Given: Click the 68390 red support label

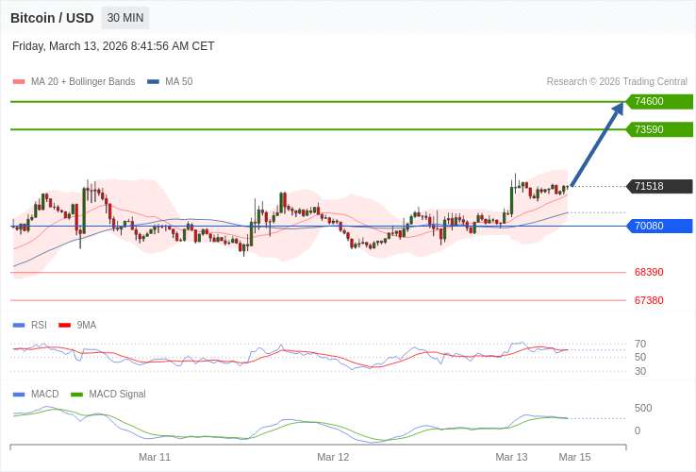Looking at the screenshot, I should pyautogui.click(x=649, y=272).
